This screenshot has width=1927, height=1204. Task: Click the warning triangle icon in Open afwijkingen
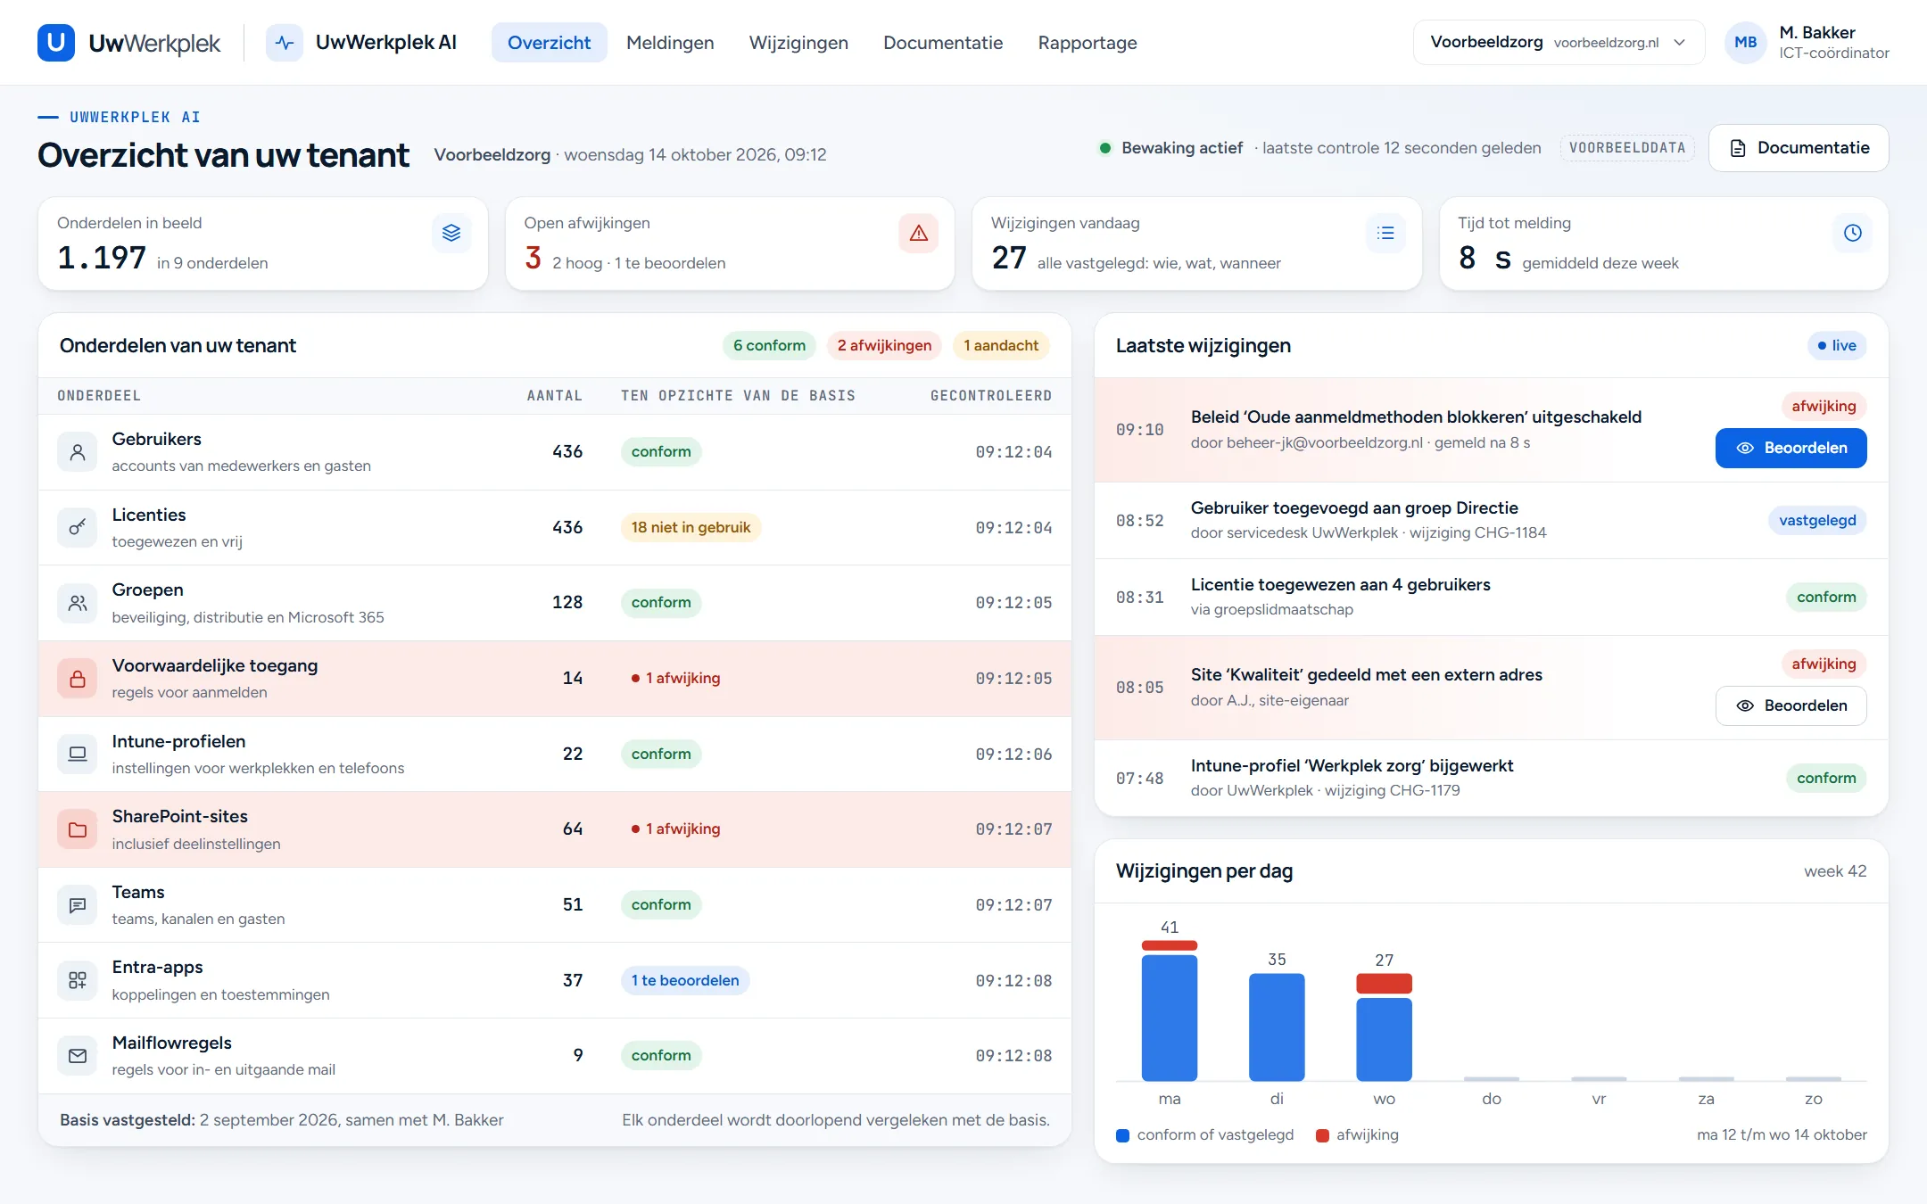(918, 233)
